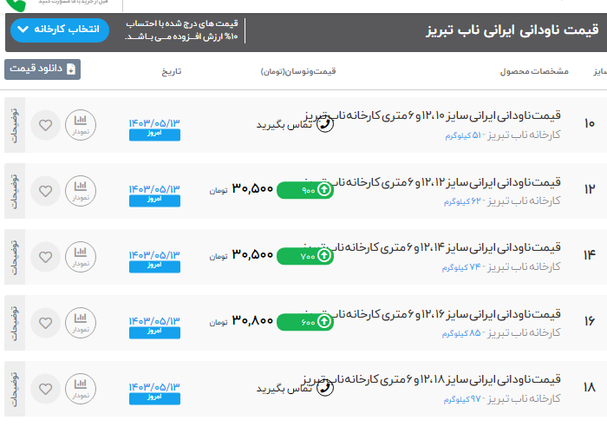View price chart for size 14 row

[x=80, y=256]
